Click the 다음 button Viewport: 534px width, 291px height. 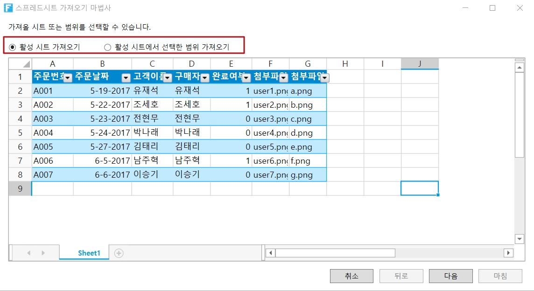pyautogui.click(x=450, y=276)
